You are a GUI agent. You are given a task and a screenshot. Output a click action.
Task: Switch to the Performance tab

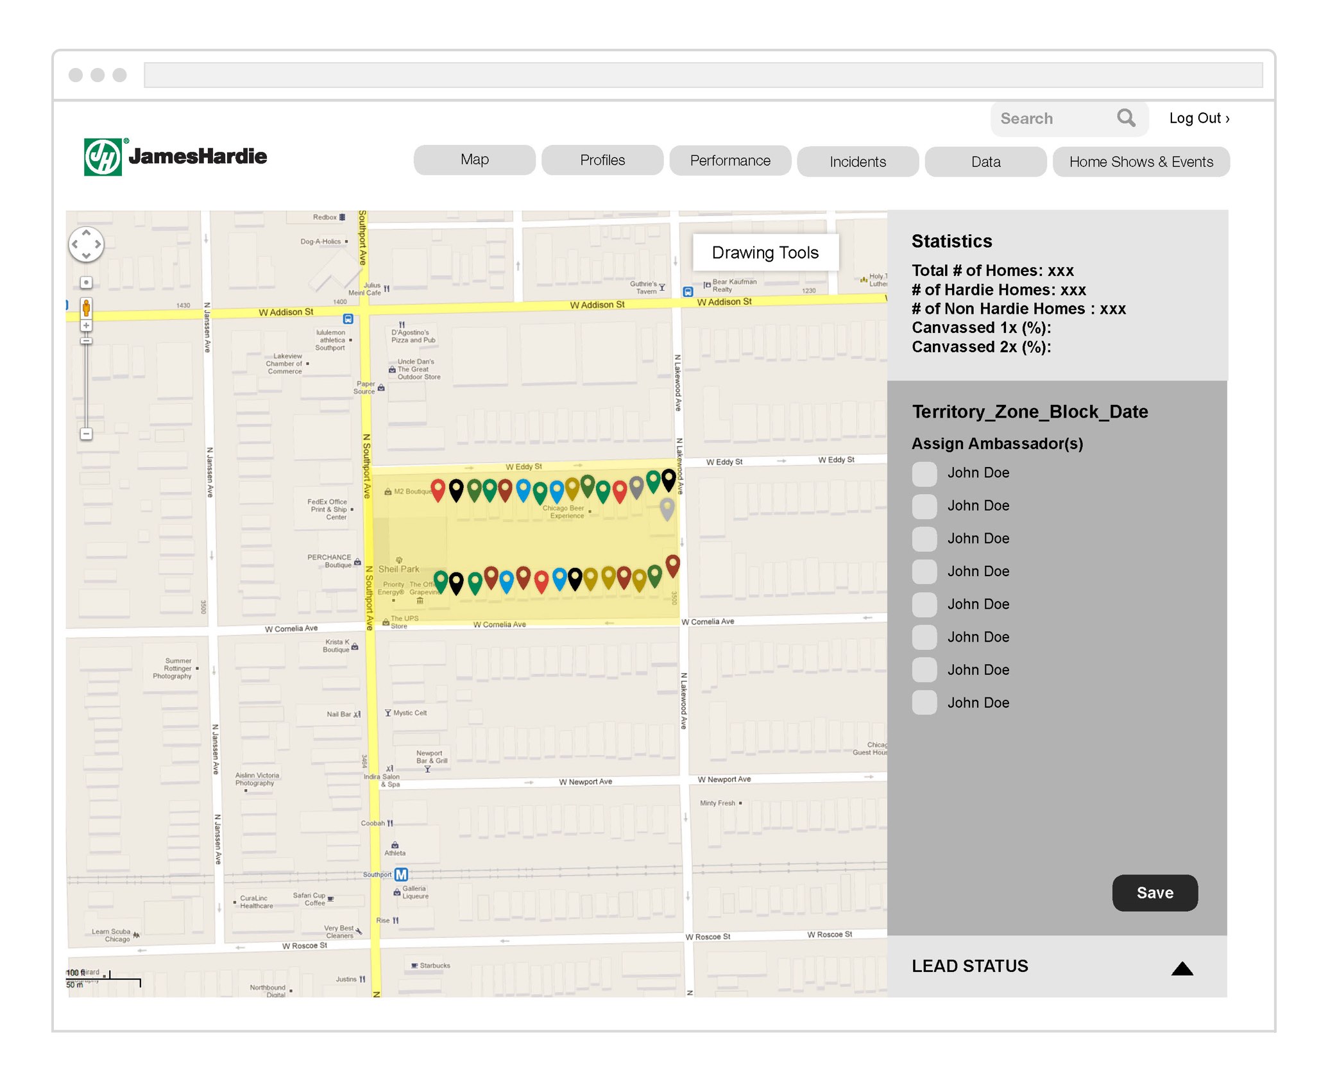pos(730,160)
